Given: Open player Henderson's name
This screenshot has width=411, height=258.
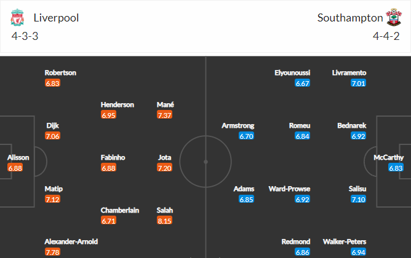Looking at the screenshot, I should [x=118, y=104].
